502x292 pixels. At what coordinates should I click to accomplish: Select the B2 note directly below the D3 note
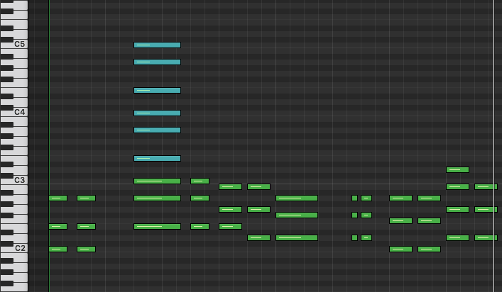[x=457, y=187]
